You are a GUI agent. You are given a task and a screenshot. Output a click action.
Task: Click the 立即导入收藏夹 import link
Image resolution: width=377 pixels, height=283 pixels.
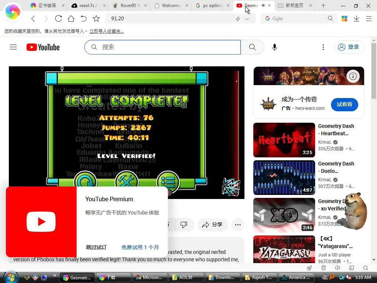coord(106,31)
